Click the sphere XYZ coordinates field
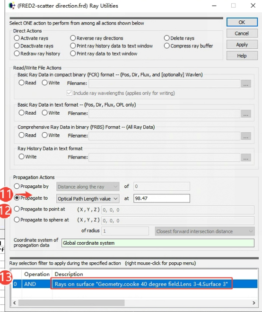 coord(178,220)
